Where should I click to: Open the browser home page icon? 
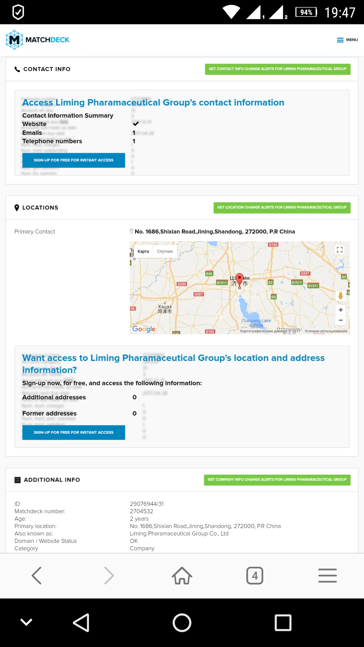tap(182, 575)
